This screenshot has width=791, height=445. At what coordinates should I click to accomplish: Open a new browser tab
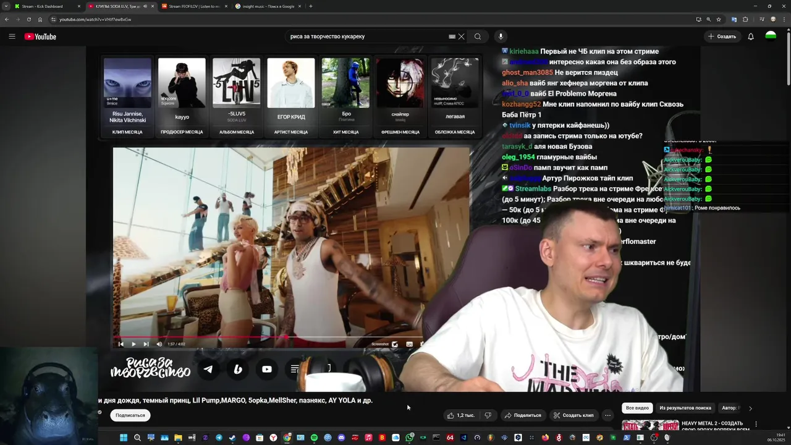pyautogui.click(x=311, y=6)
